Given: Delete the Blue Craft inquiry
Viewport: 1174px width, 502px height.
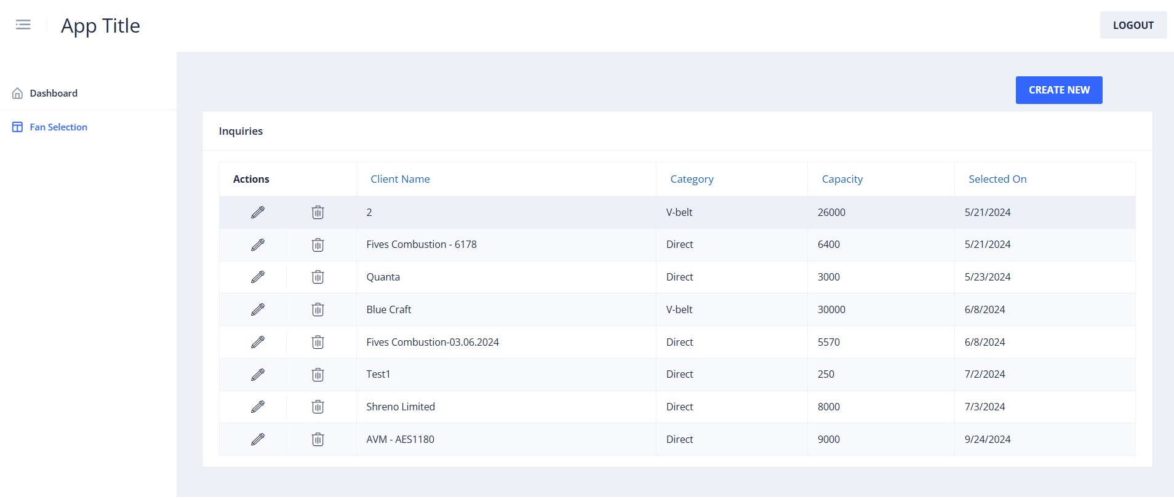Looking at the screenshot, I should click(x=317, y=309).
